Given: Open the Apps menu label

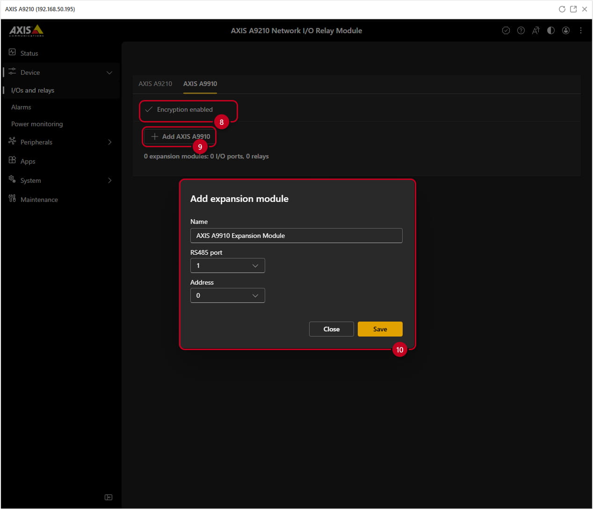Looking at the screenshot, I should coord(28,161).
